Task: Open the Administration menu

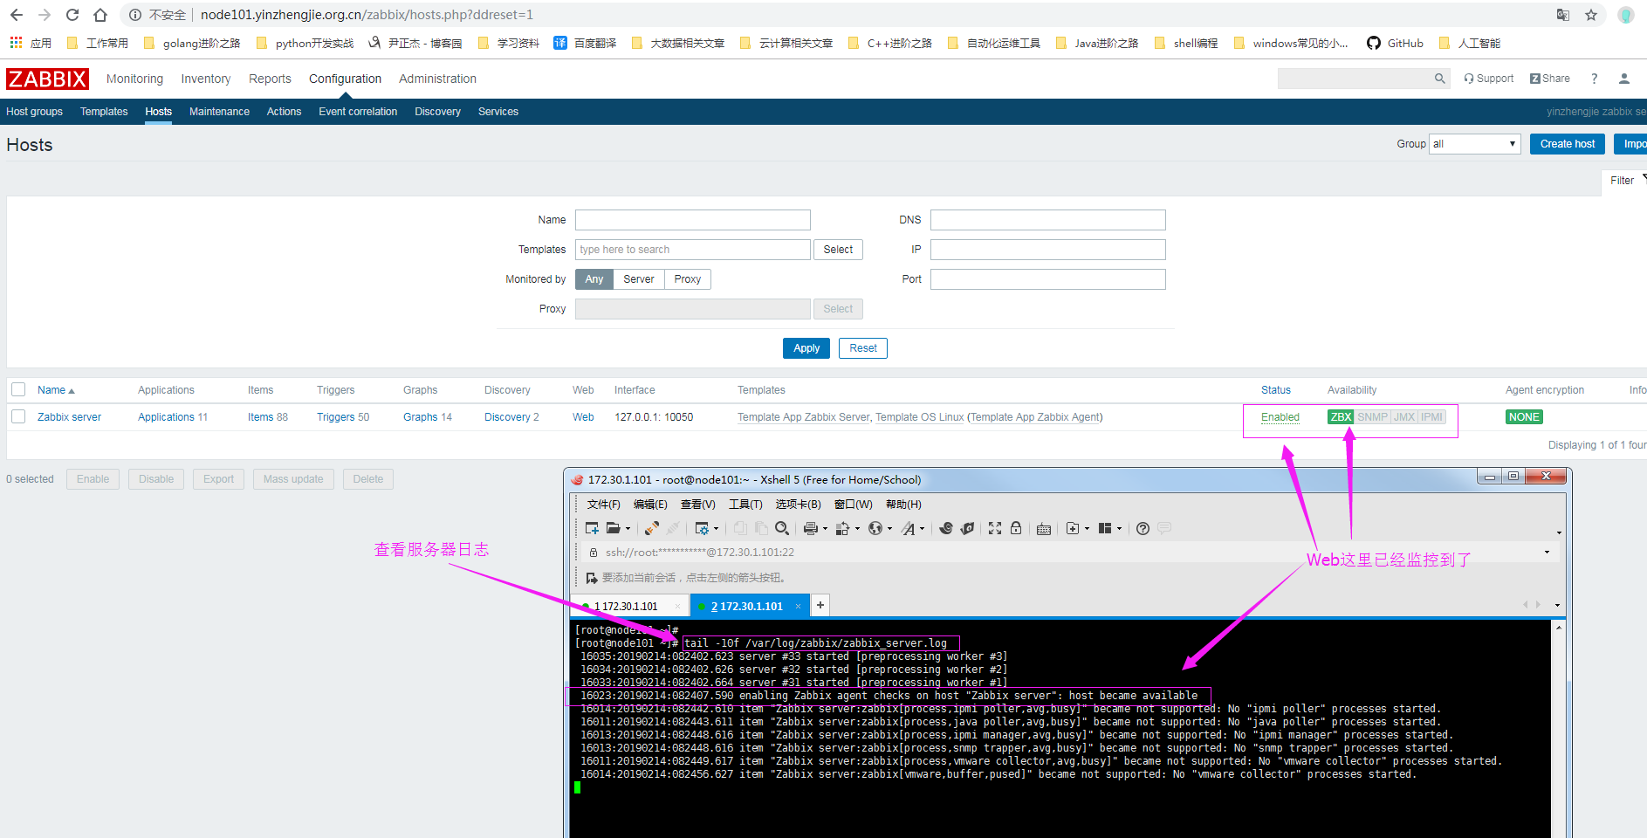Action: pos(437,79)
